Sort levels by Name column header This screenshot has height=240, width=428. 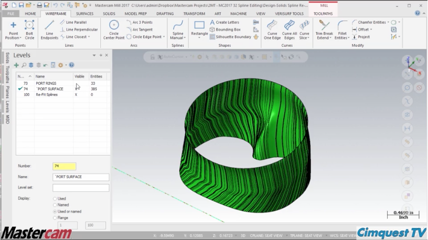[x=54, y=77]
